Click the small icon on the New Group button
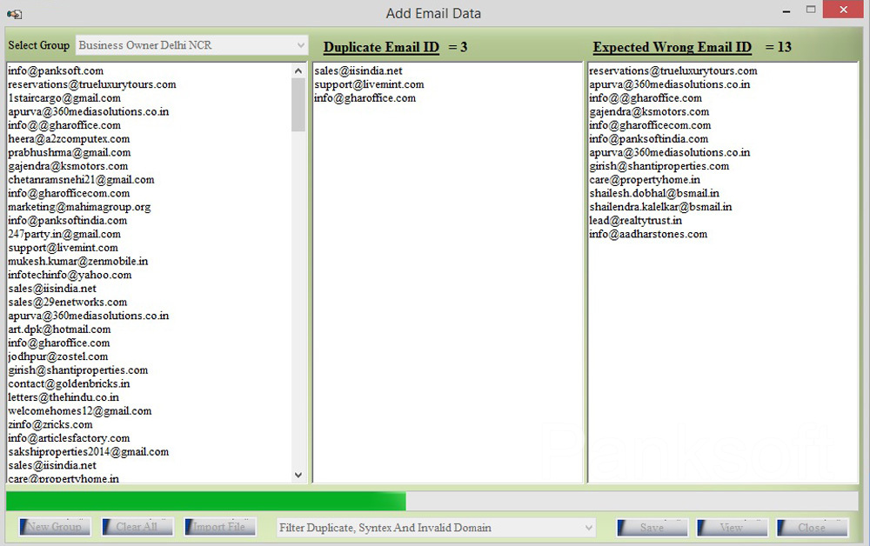The height and width of the screenshot is (546, 870). pyautogui.click(x=20, y=527)
